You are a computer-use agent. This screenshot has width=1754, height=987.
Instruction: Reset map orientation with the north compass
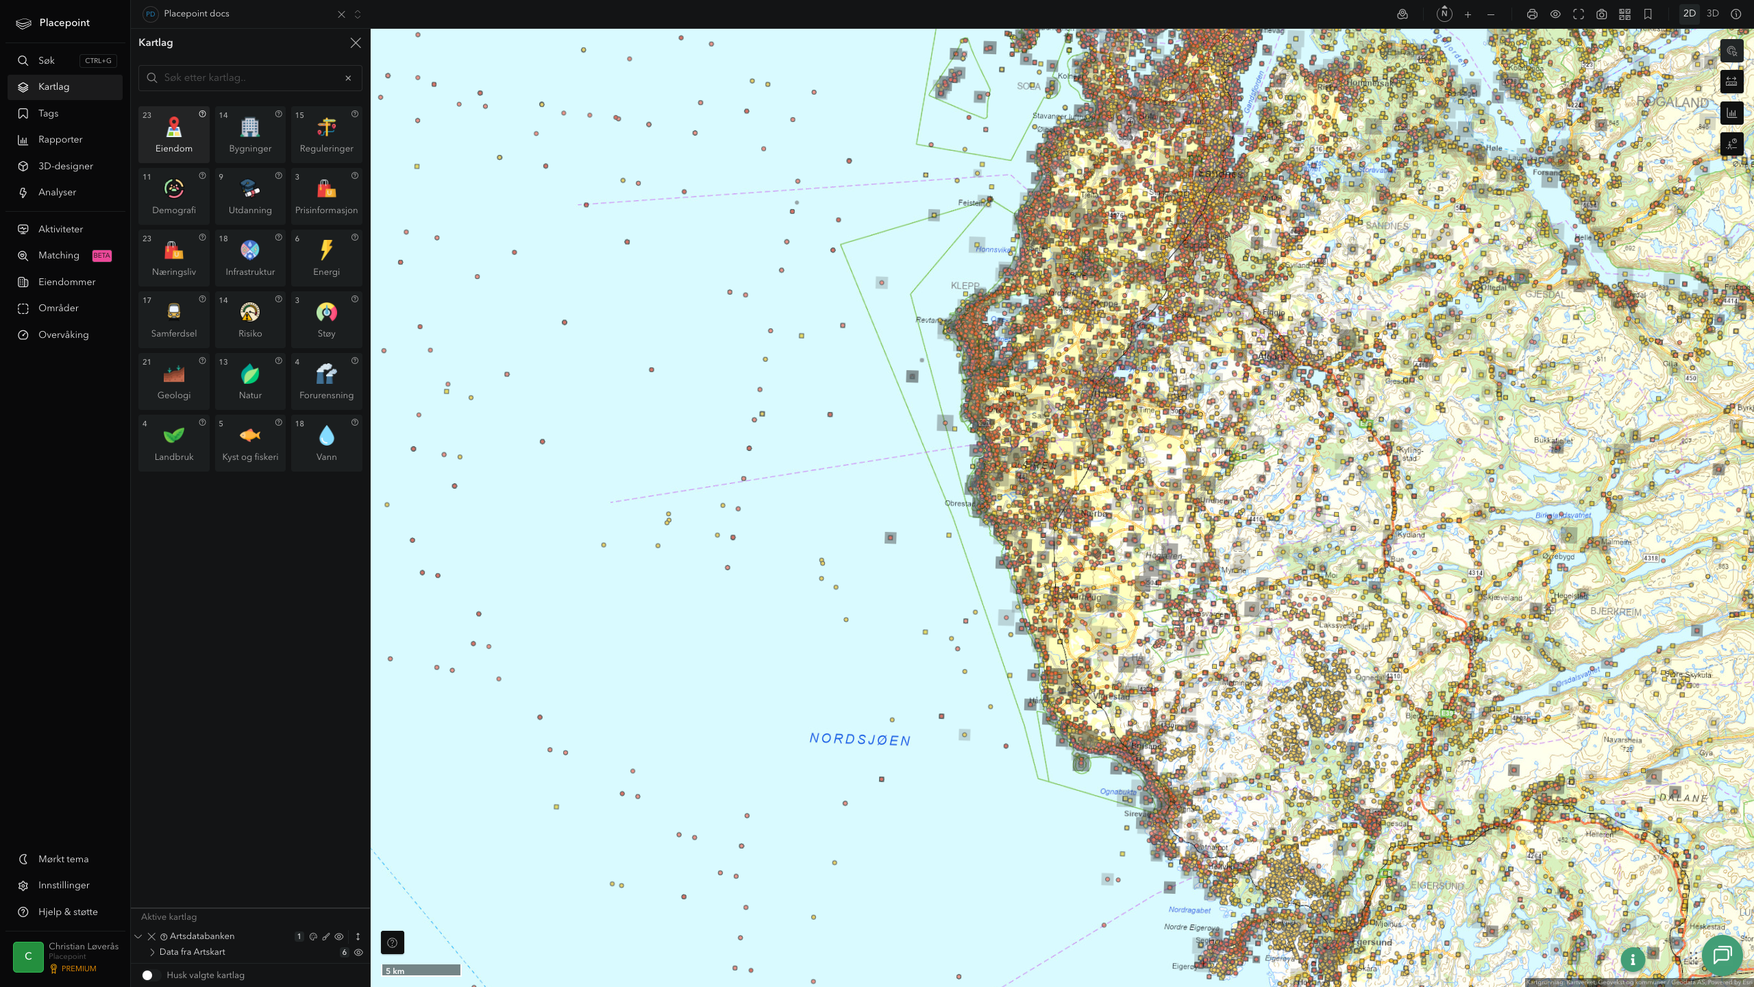point(1444,14)
